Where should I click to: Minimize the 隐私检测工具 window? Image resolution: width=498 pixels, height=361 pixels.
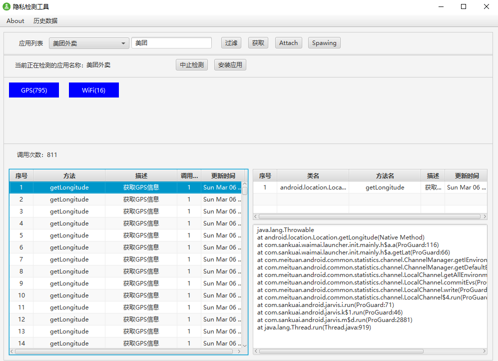441,6
